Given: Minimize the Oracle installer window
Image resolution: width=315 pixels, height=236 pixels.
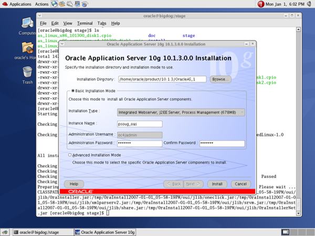Looking at the screenshot, I should coord(246,44).
